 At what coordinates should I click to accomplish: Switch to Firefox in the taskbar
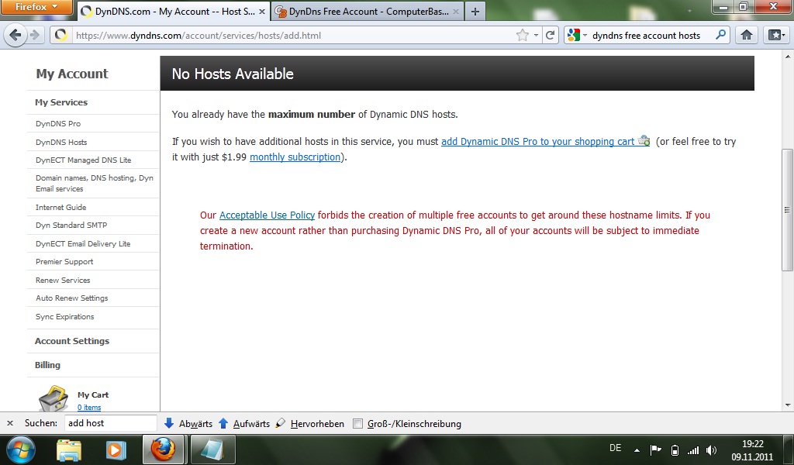(x=163, y=449)
